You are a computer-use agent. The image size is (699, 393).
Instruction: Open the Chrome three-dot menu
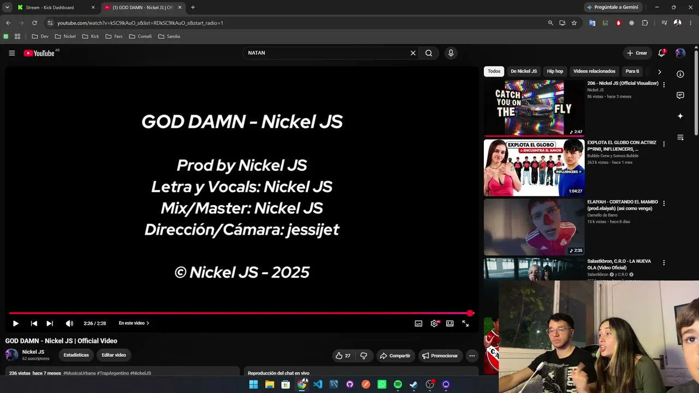[x=690, y=23]
